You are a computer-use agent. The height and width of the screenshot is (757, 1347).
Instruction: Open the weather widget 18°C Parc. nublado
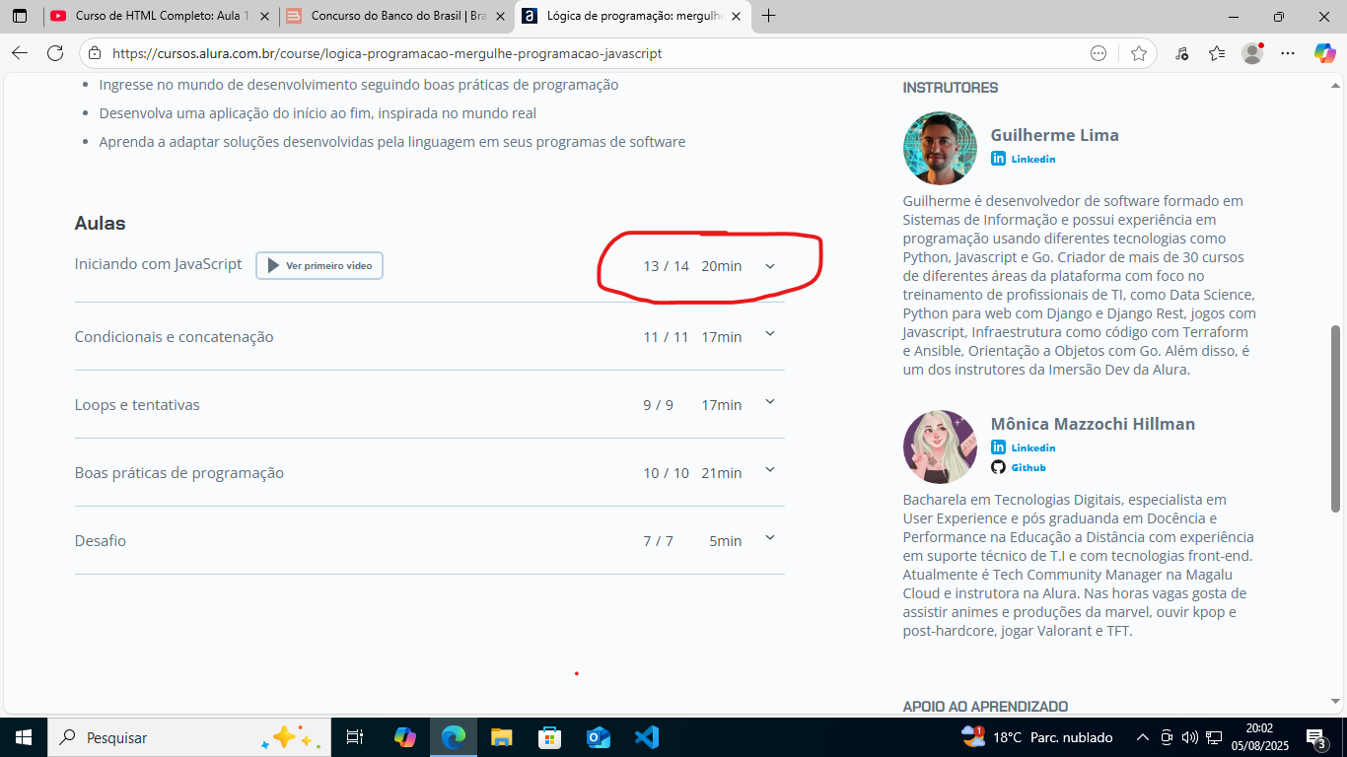tap(1037, 737)
